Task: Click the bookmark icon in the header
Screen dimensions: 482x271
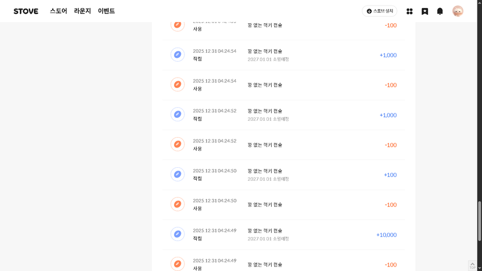Action: tap(425, 11)
